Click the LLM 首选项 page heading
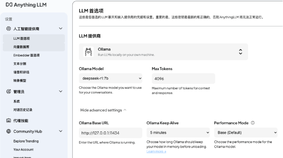 (91, 11)
